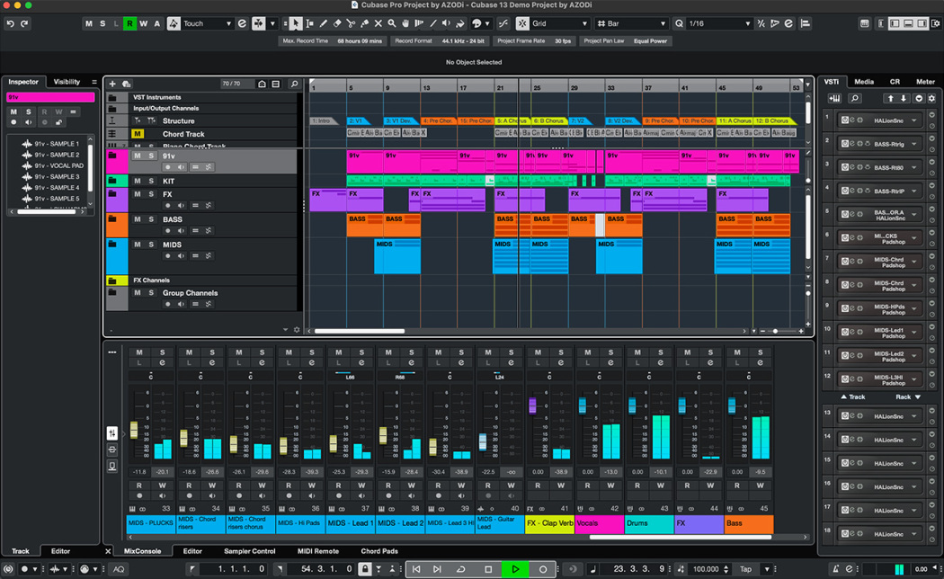This screenshot has height=579, width=944.
Task: Mute the 91v track in the track list
Action: (x=137, y=156)
